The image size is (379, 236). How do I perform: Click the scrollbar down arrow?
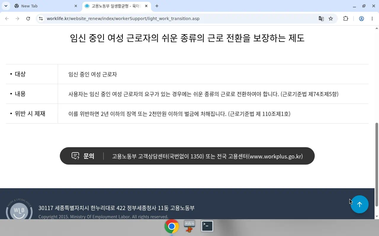[377, 217]
